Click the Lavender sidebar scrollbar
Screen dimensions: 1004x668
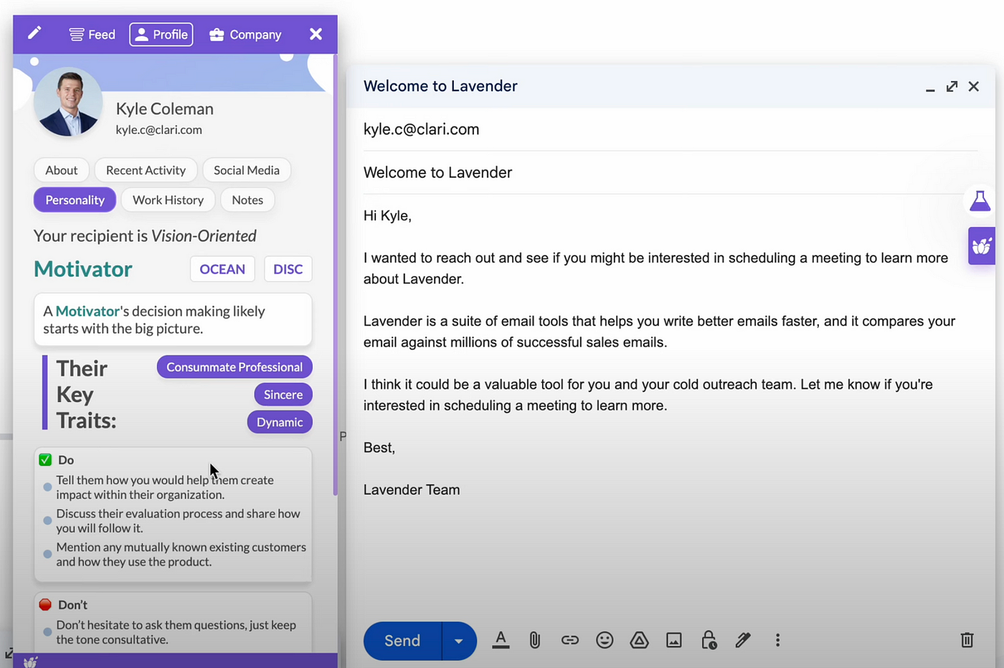(x=335, y=276)
